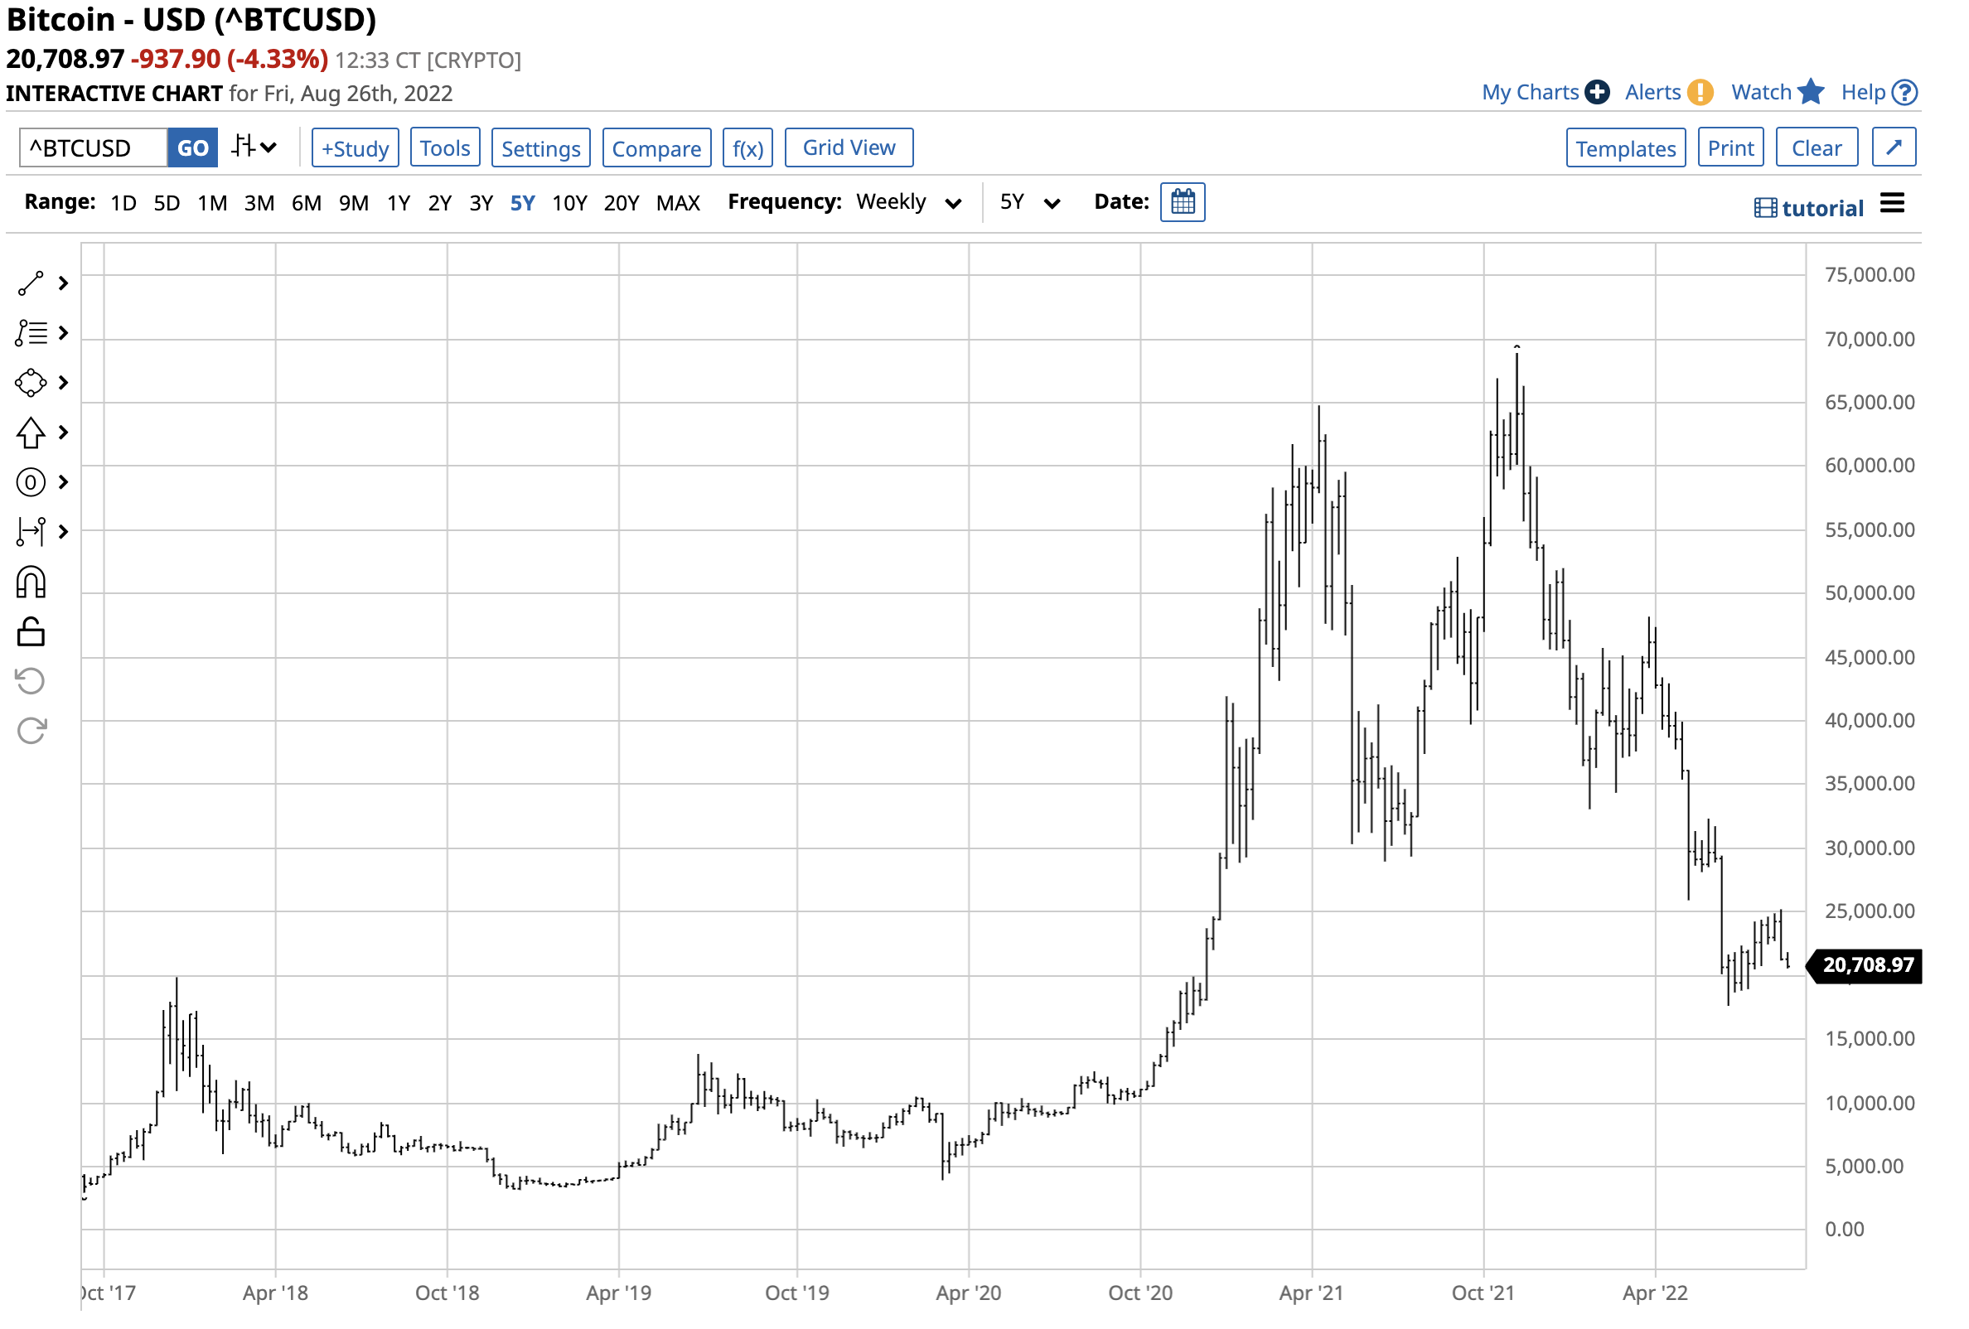The height and width of the screenshot is (1329, 1969).
Task: Expand the annotation list tool options
Action: point(63,334)
